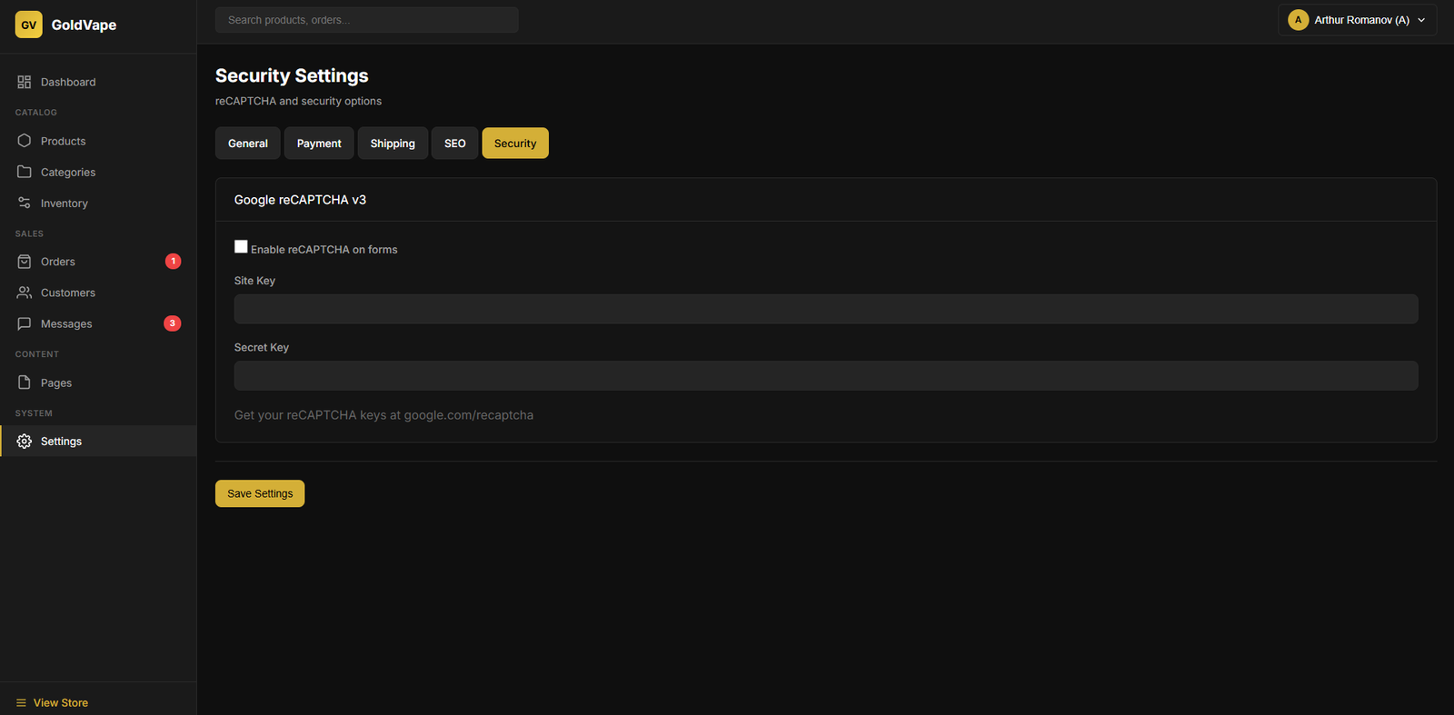Image resolution: width=1454 pixels, height=715 pixels.
Task: Click the Settings gear icon
Action: click(x=25, y=442)
